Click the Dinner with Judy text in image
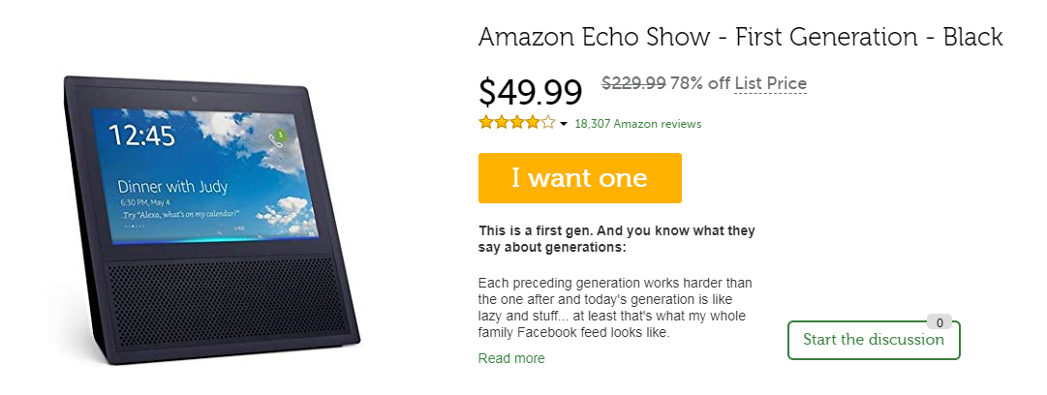 [x=173, y=186]
